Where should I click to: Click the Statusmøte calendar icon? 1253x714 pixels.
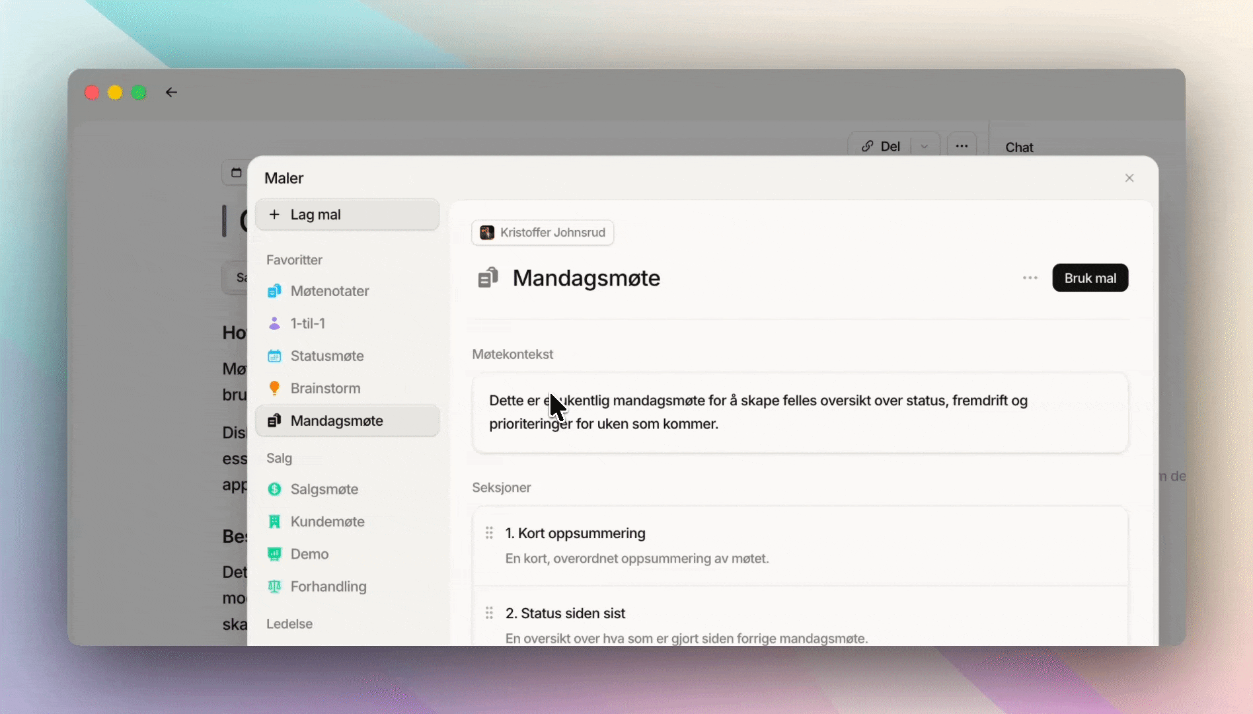[274, 356]
